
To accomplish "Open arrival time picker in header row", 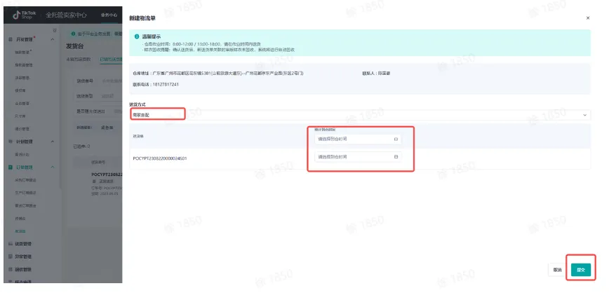I will point(357,139).
